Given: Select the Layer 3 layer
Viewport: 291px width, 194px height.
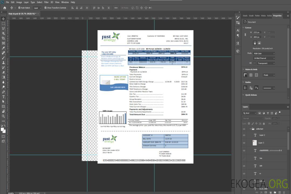Looking at the screenshot, I should tap(261, 143).
